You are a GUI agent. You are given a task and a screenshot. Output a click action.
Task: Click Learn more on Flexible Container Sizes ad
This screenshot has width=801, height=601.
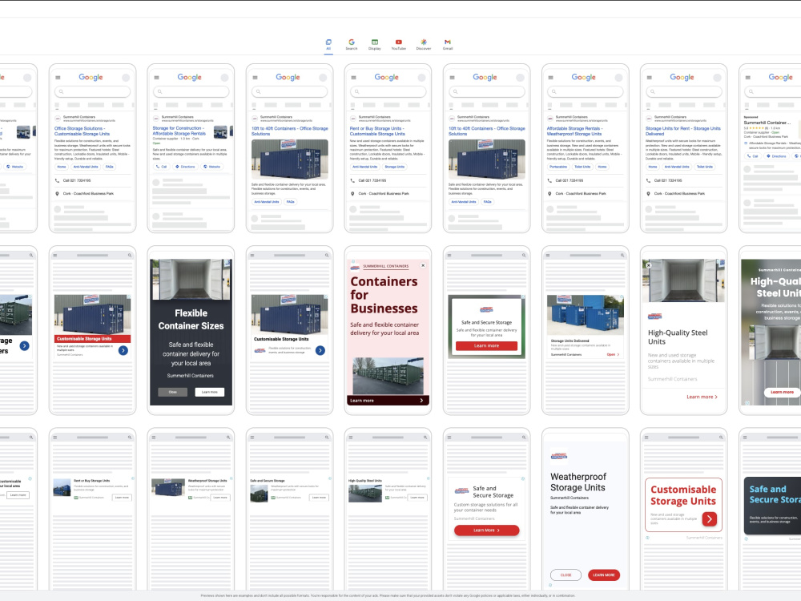[x=209, y=392]
